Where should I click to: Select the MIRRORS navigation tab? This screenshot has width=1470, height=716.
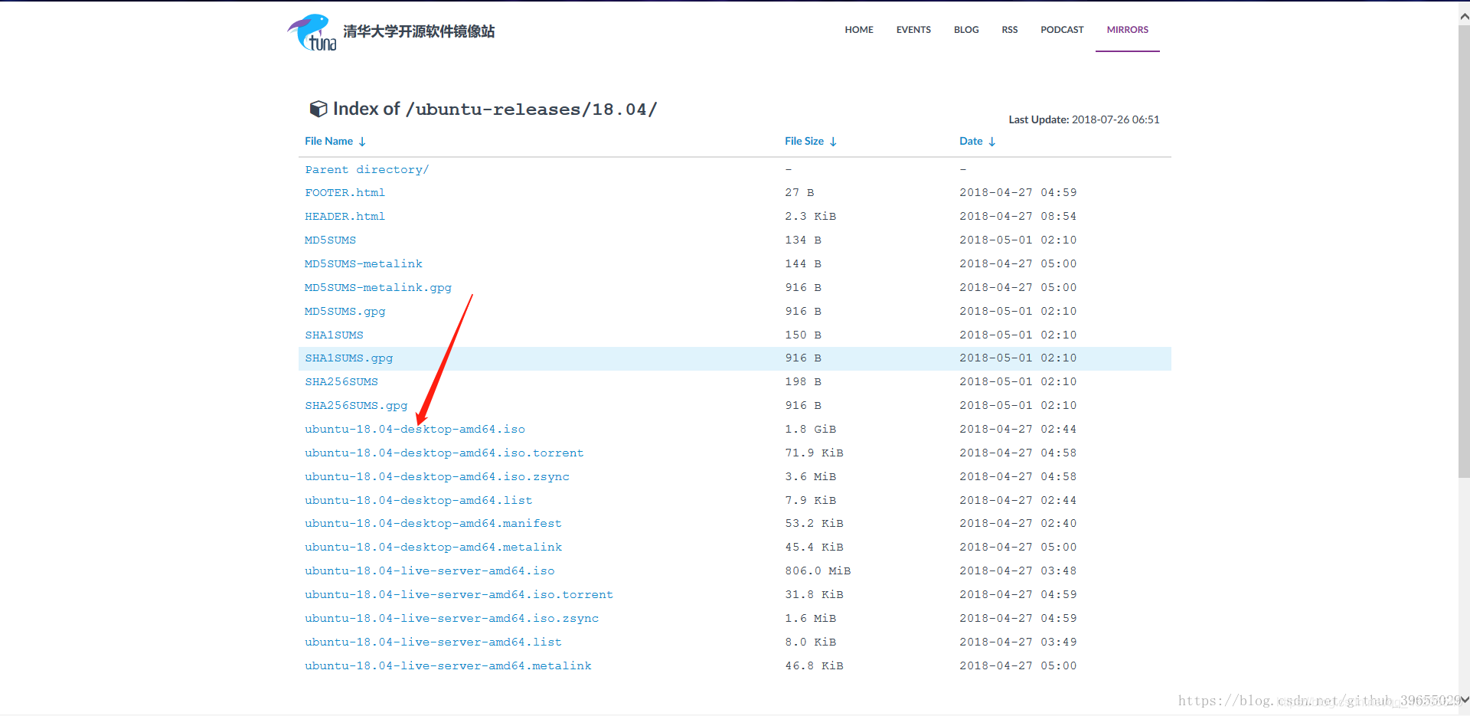(1128, 30)
